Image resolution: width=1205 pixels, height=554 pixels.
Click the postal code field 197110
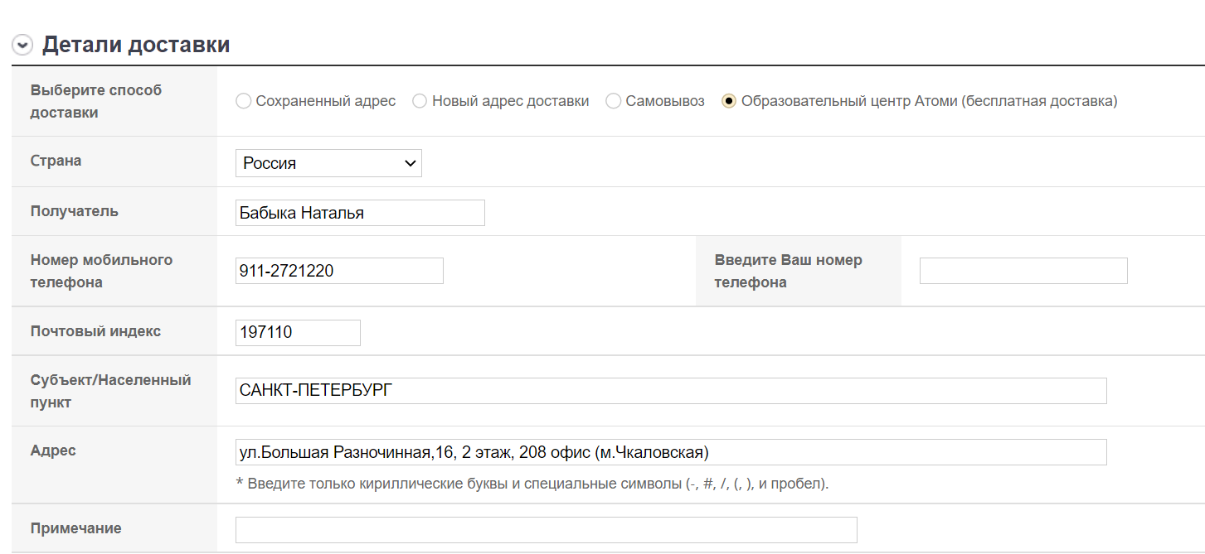[x=298, y=333]
